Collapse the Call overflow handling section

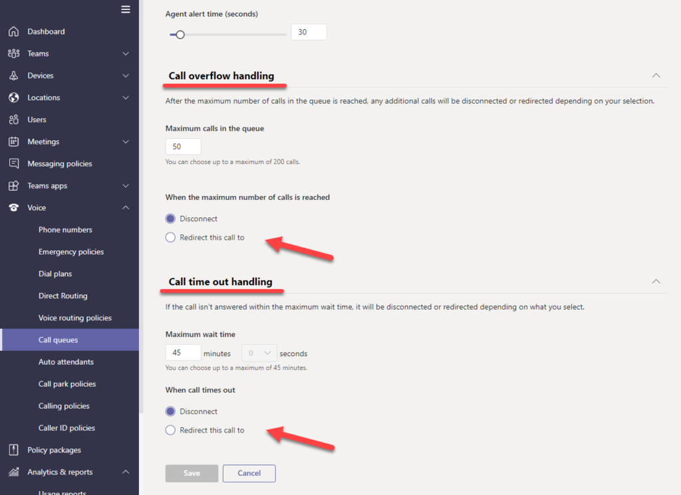[x=656, y=76]
